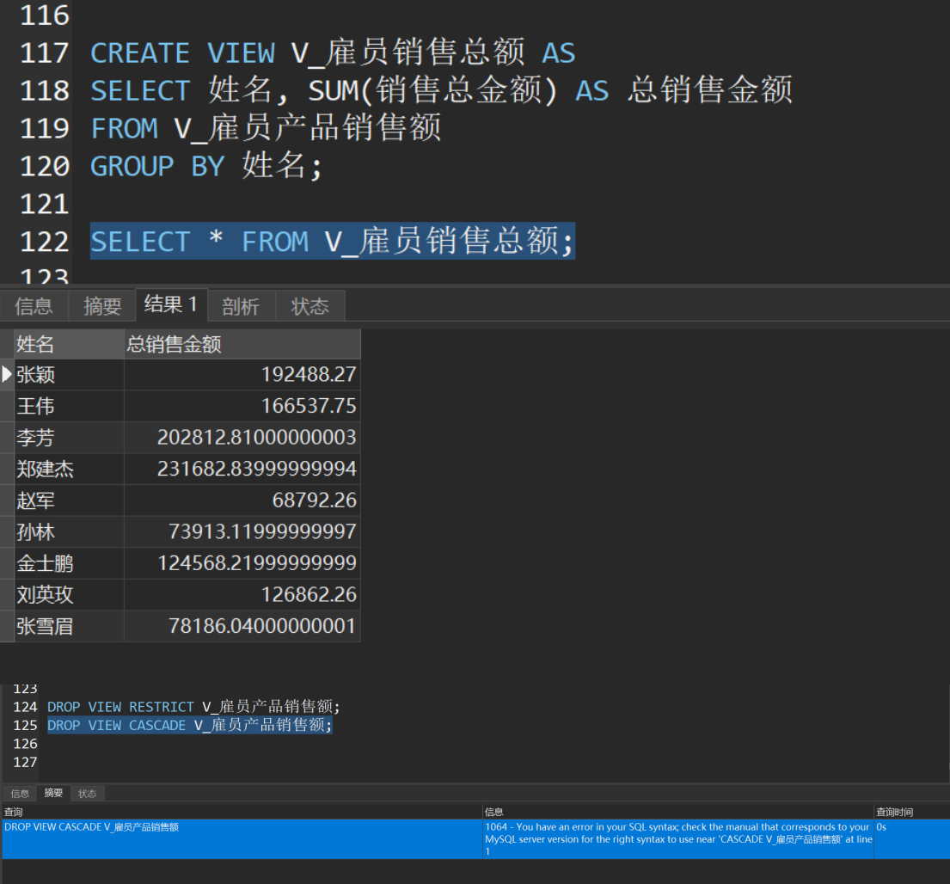Viewport: 950px width, 884px height.
Task: Sort by the 姓名 column header
Action: coord(69,344)
